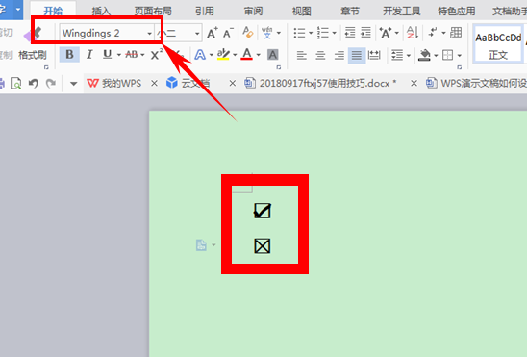Image resolution: width=527 pixels, height=357 pixels.
Task: Click the show/hide editing marks icon
Action: click(x=433, y=33)
